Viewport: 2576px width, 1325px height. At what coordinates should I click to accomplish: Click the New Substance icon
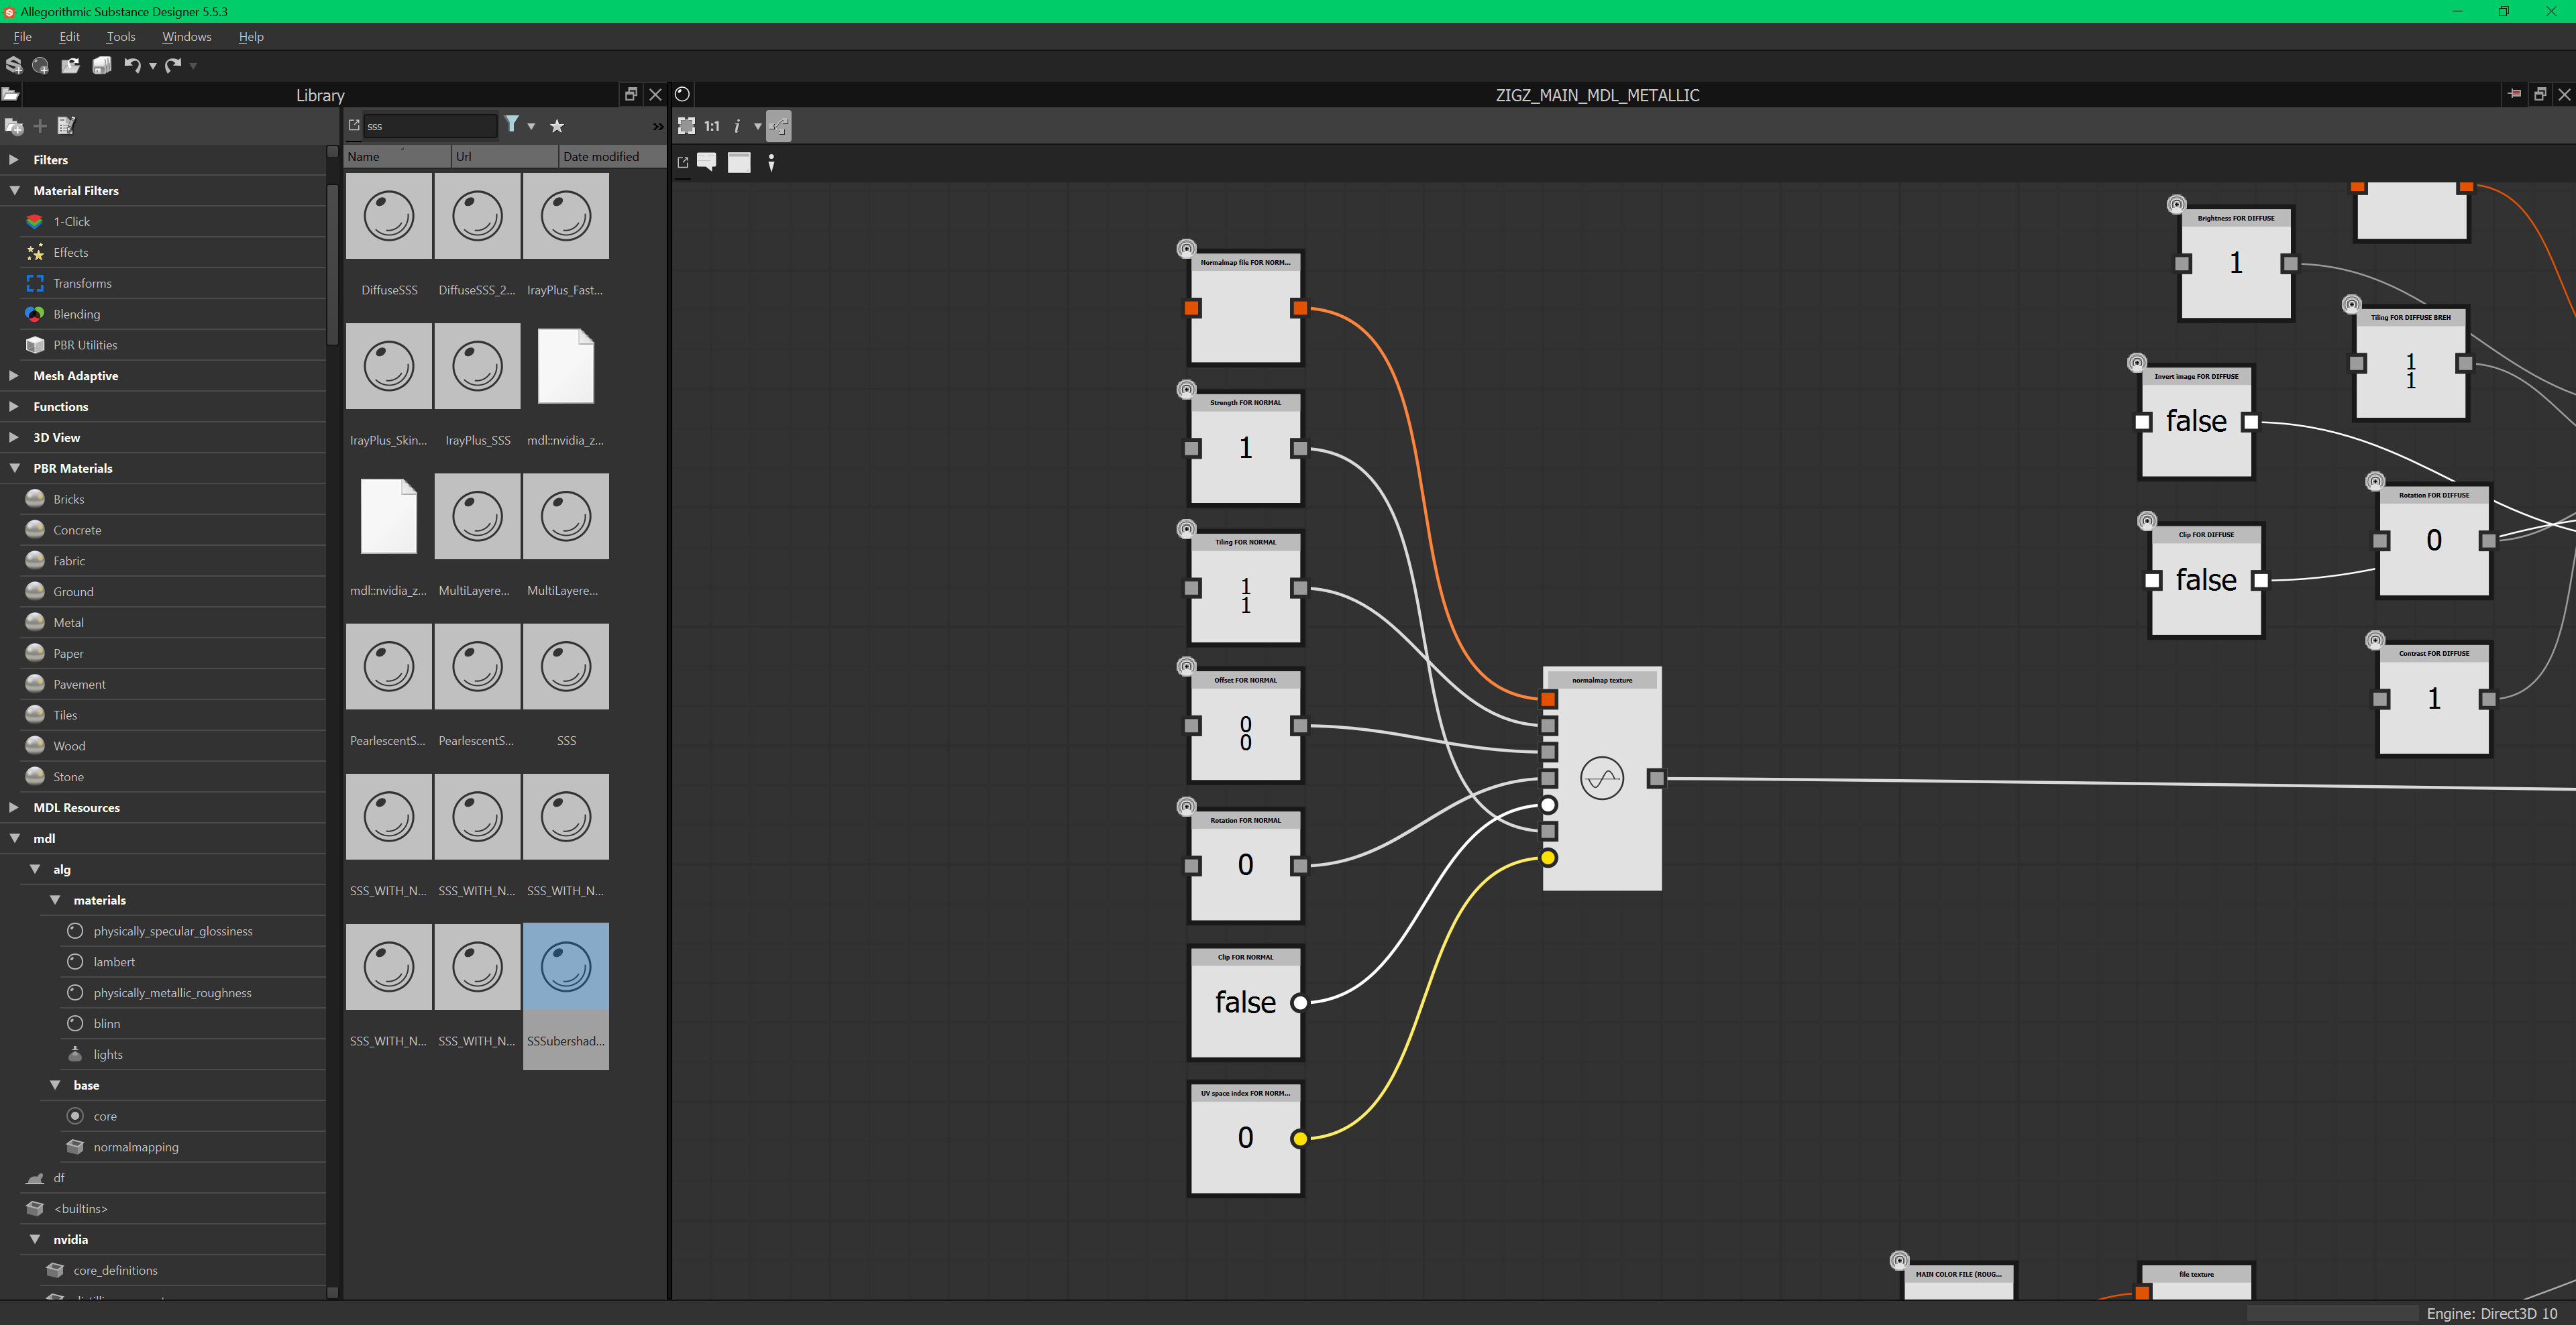tap(14, 66)
